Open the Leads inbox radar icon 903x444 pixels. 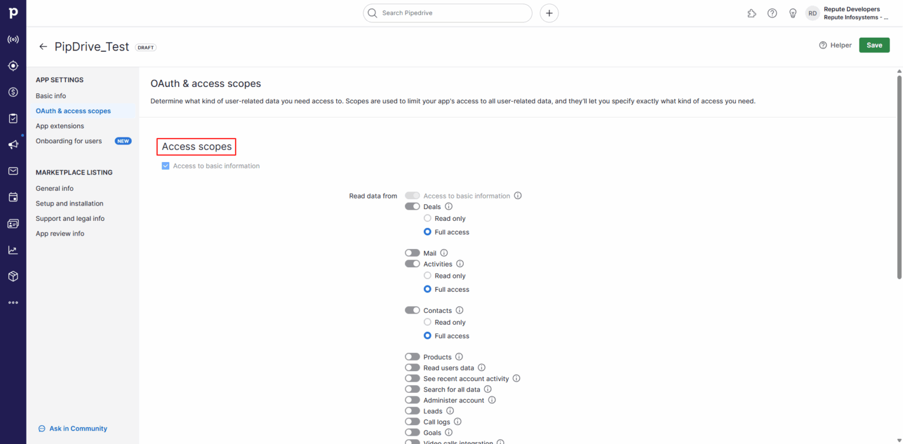click(13, 40)
